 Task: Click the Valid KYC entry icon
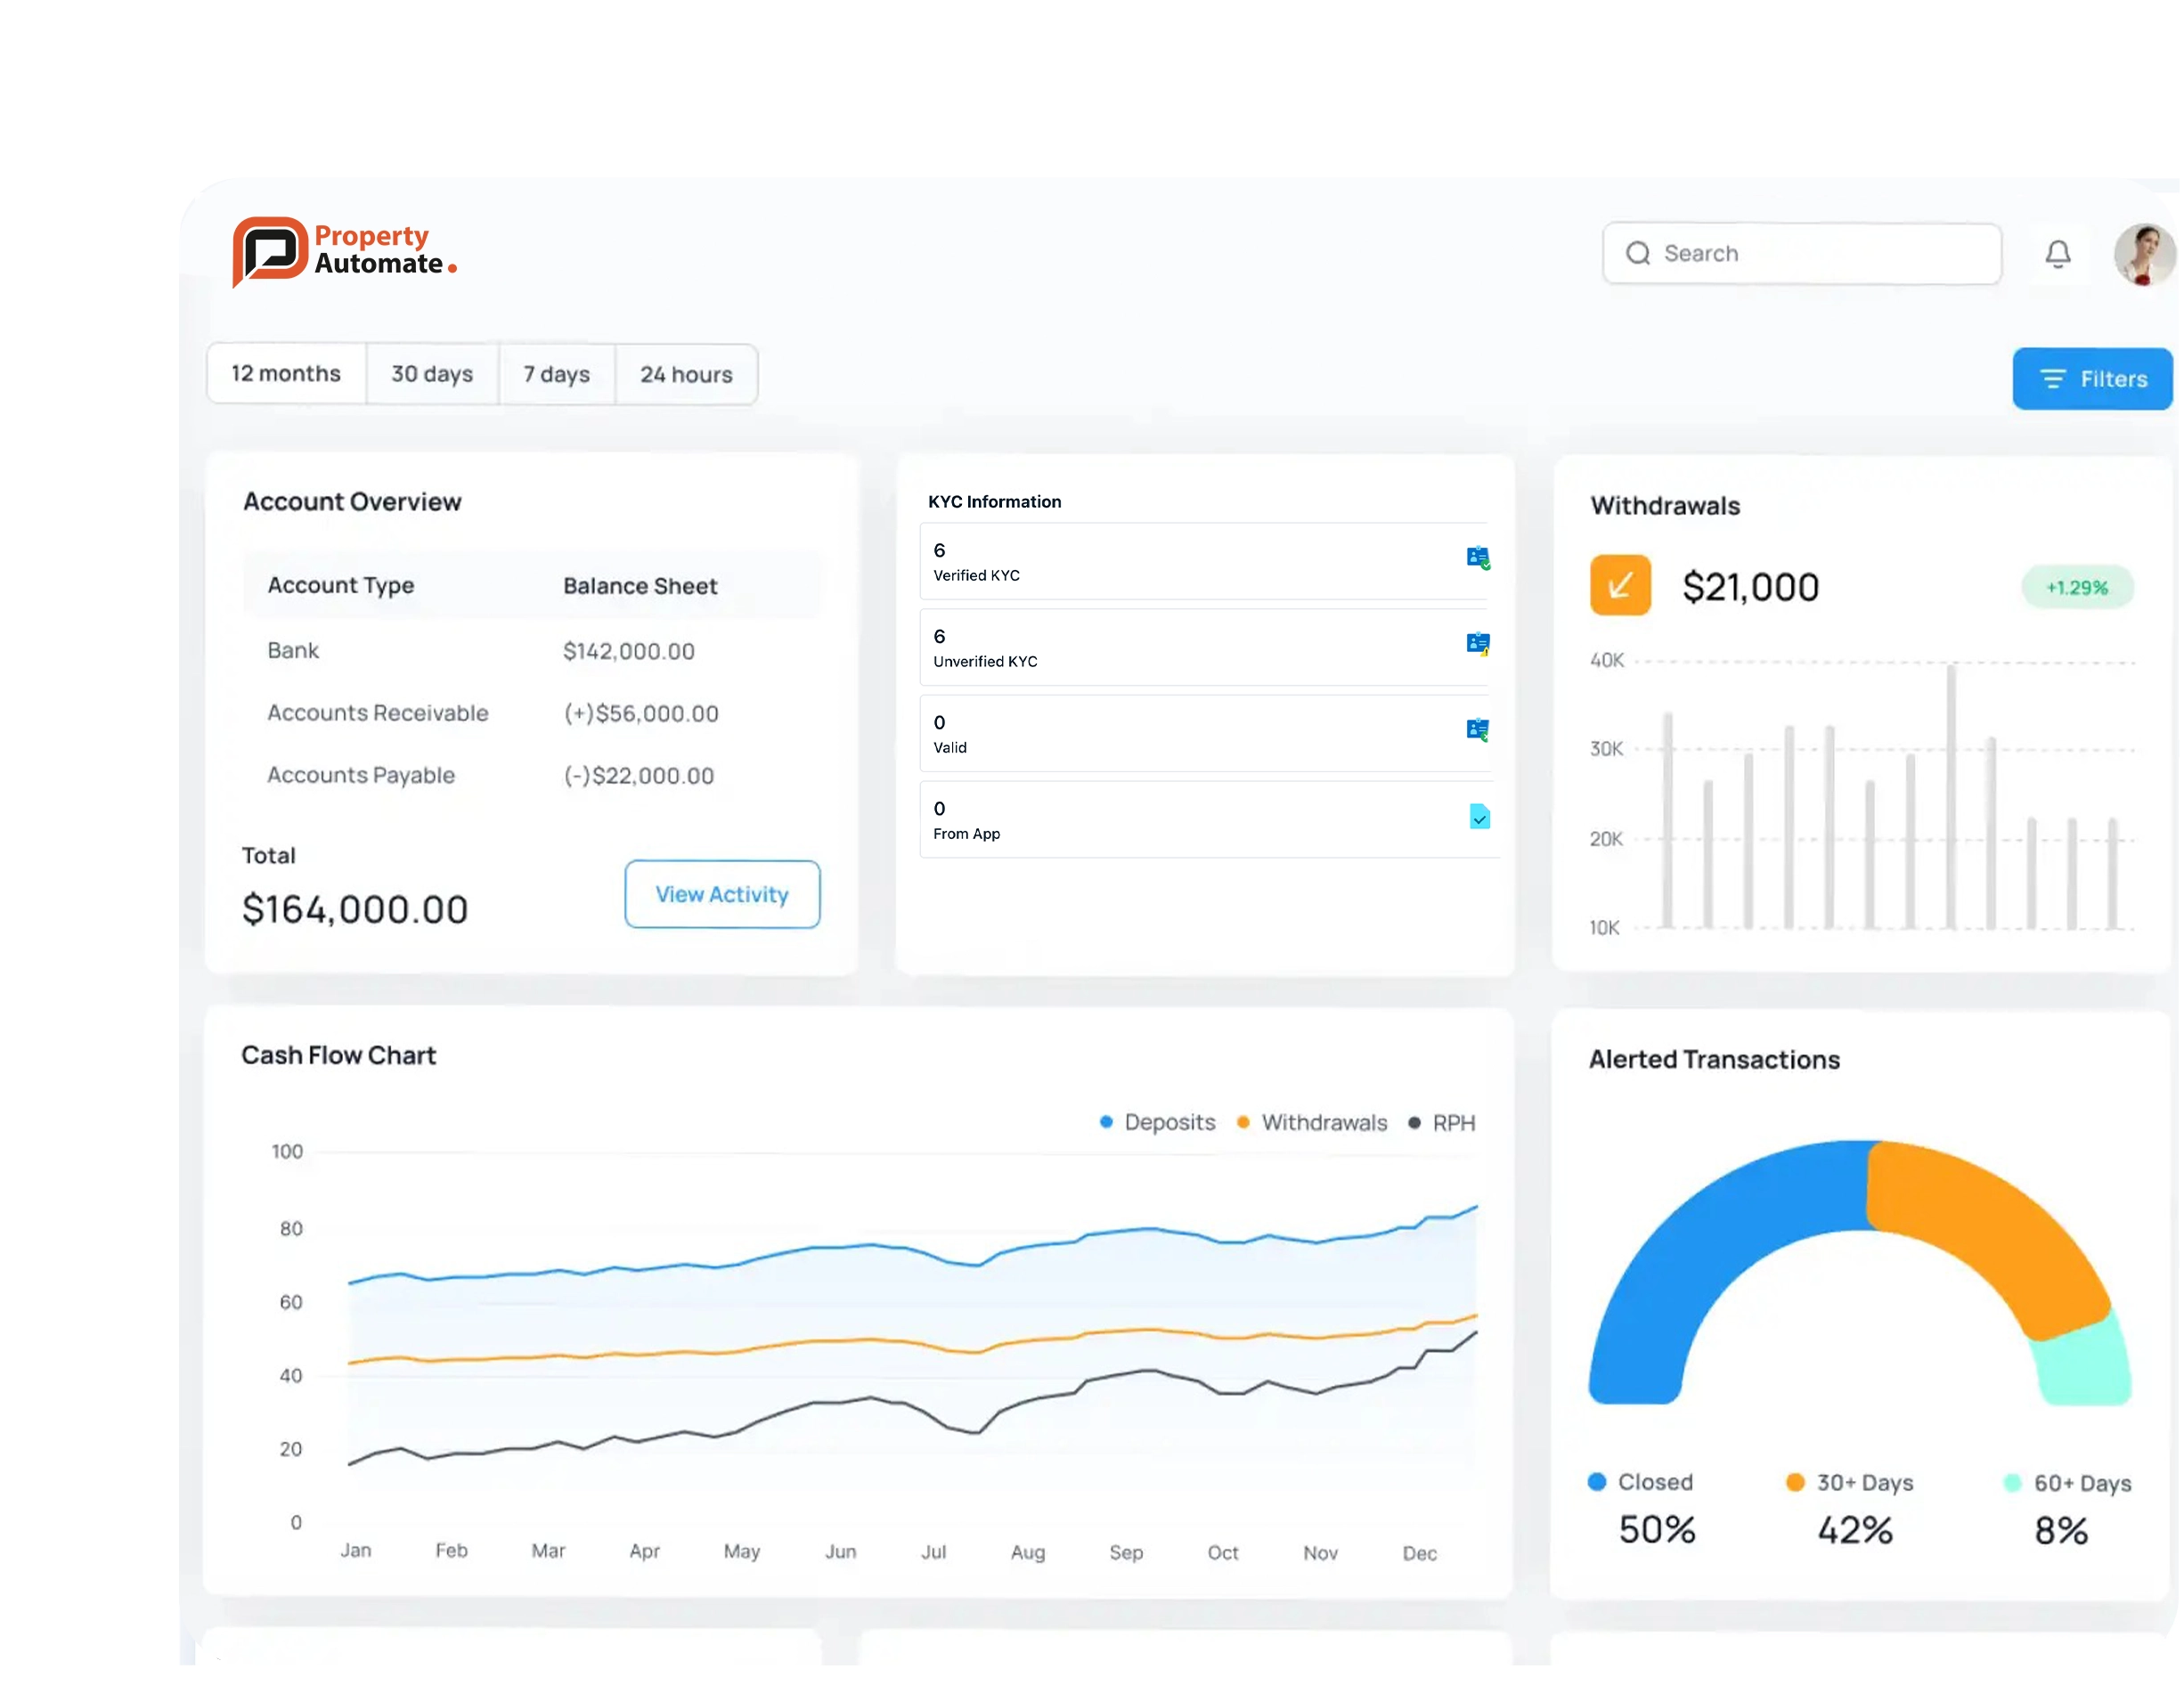pyautogui.click(x=1478, y=730)
